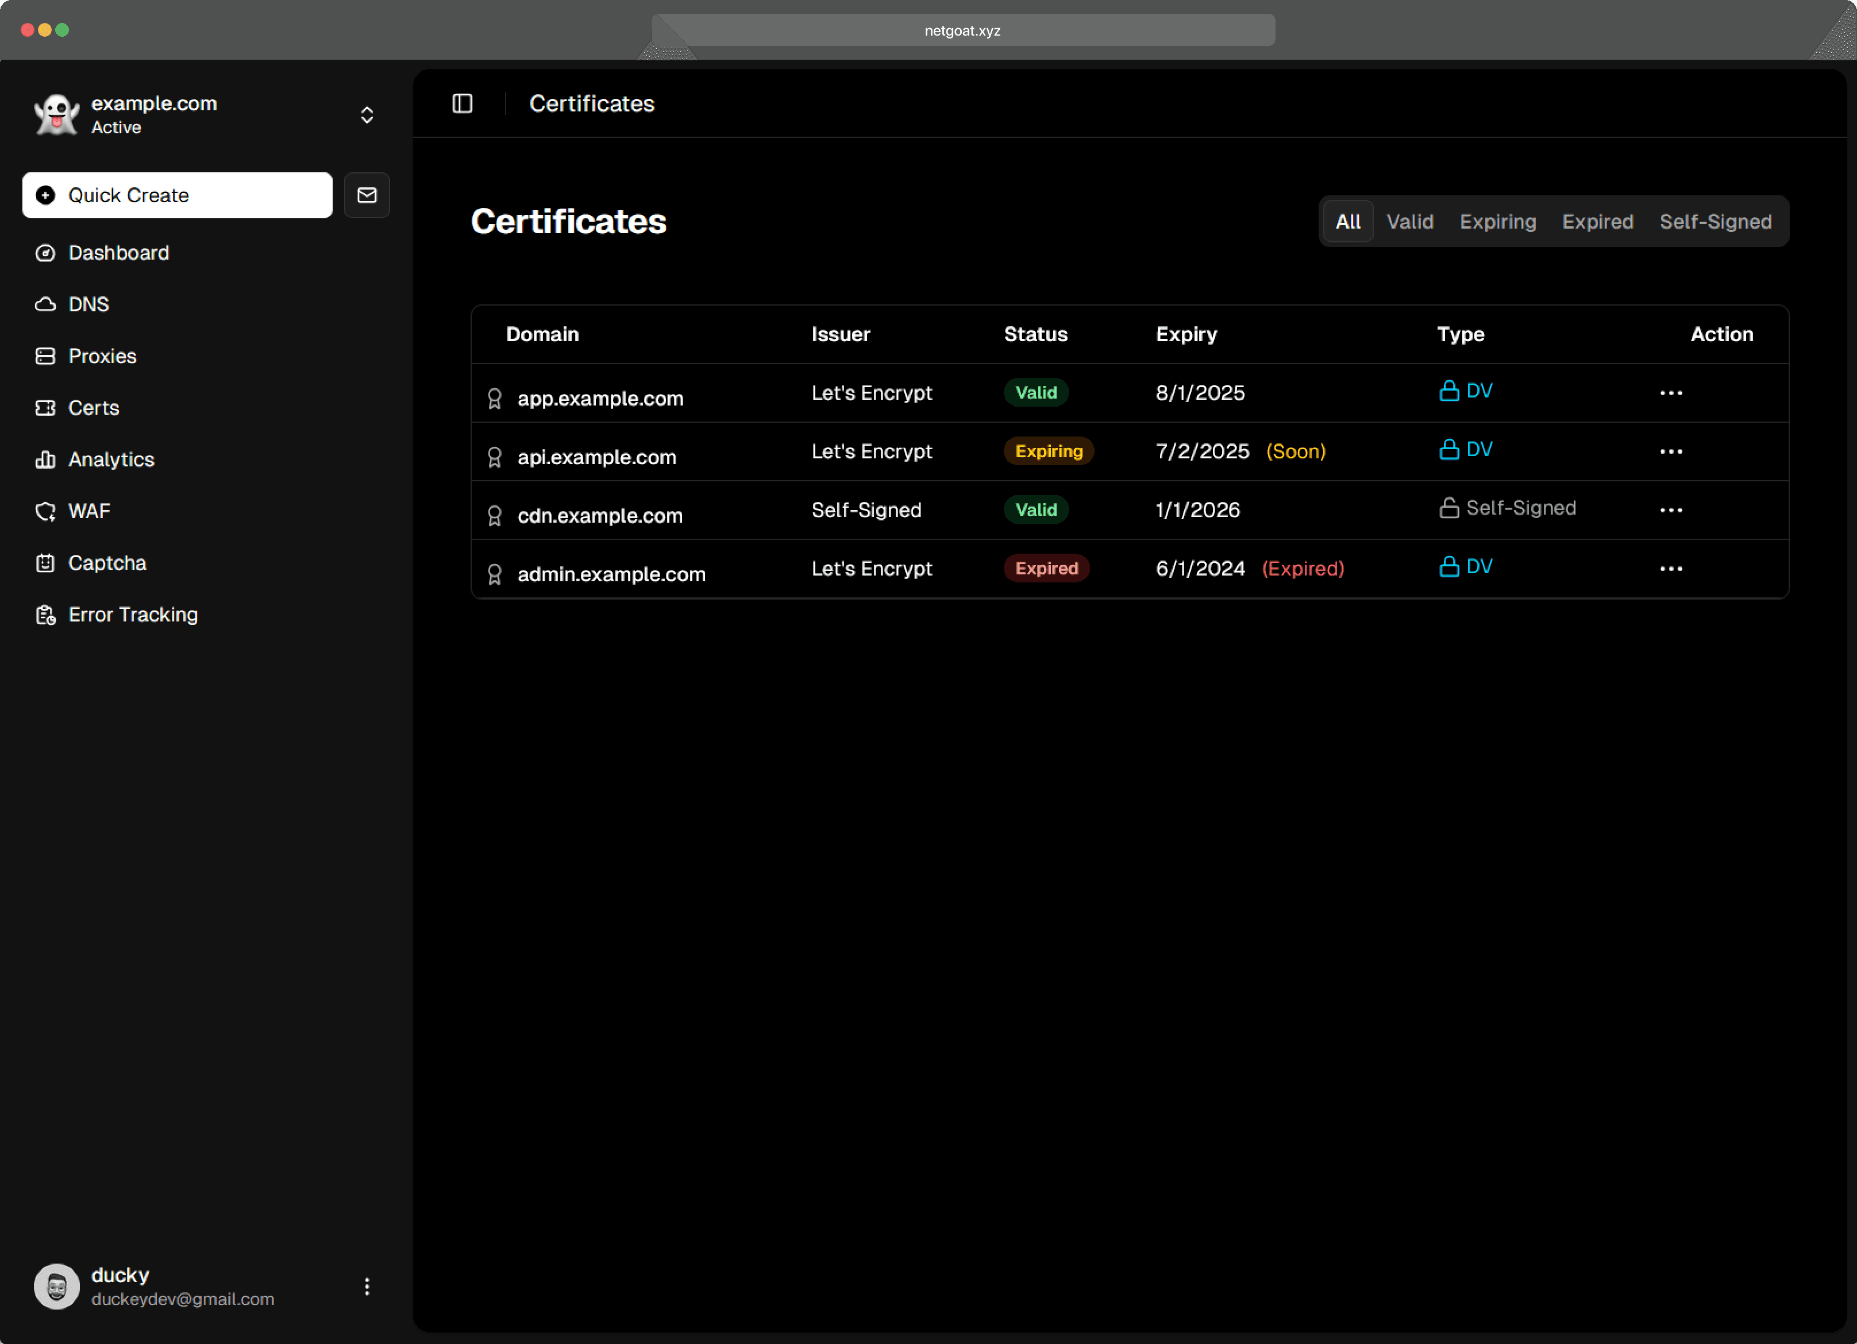
Task: Click the Valid badge for cdn.example.com
Action: [1036, 510]
